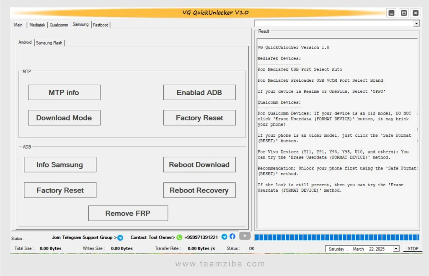
Task: Switch to the Main tab
Action: pyautogui.click(x=18, y=25)
